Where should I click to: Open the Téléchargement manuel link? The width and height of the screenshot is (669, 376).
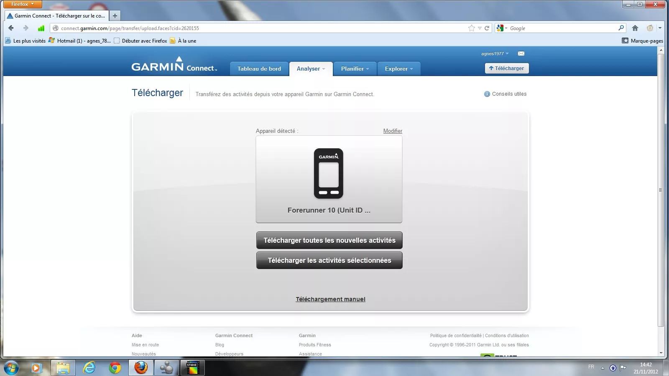coord(330,299)
